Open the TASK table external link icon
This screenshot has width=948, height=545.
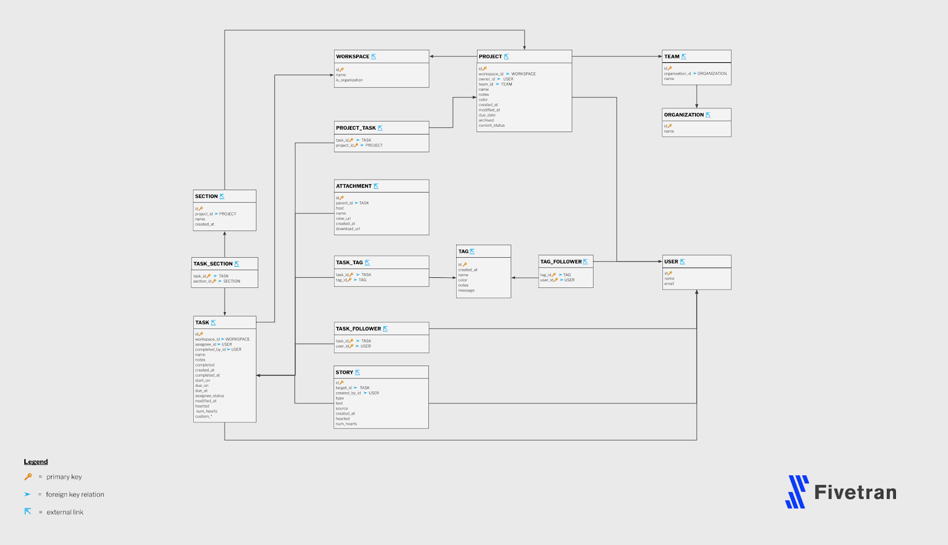[213, 323]
